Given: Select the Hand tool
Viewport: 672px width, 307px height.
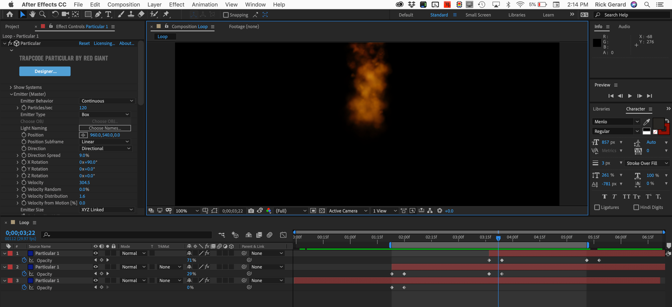Looking at the screenshot, I should click(x=32, y=14).
